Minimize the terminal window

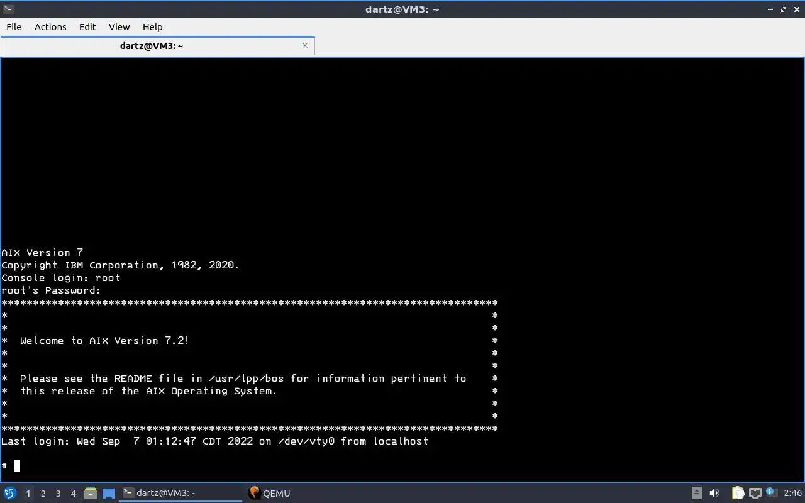(771, 9)
